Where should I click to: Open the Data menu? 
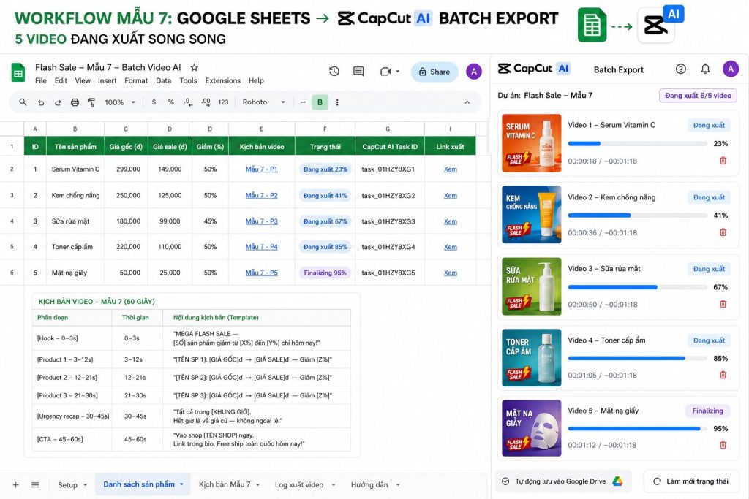pyautogui.click(x=163, y=80)
